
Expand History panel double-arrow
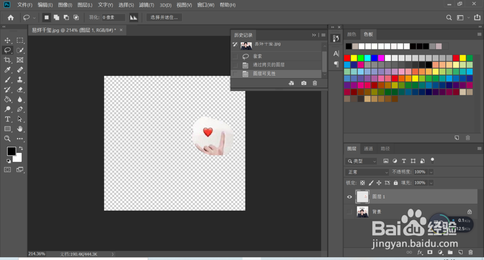pyautogui.click(x=314, y=35)
